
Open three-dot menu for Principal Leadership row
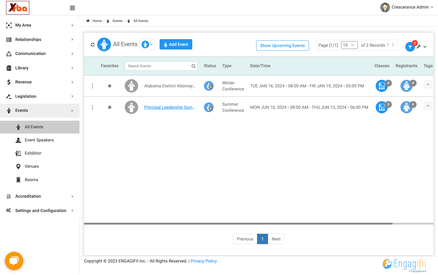92,108
